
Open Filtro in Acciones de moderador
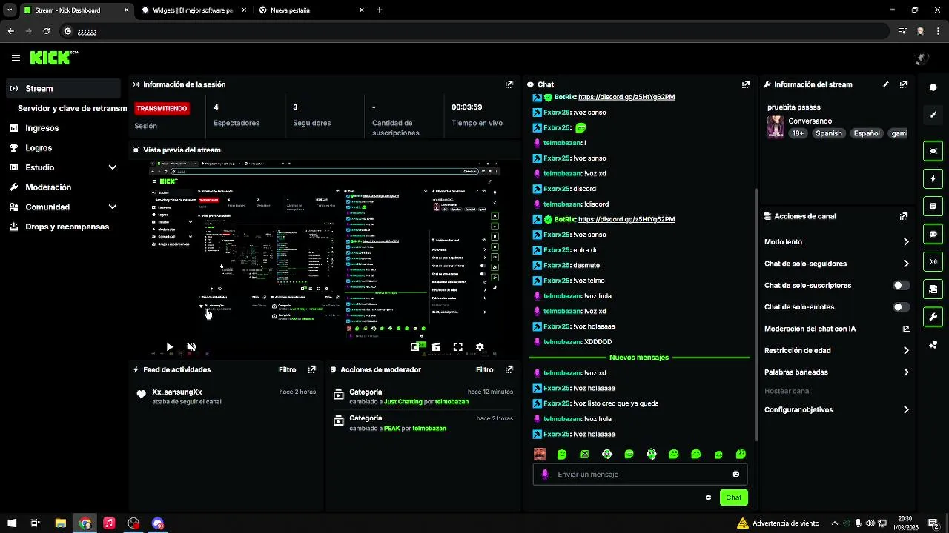coord(484,369)
